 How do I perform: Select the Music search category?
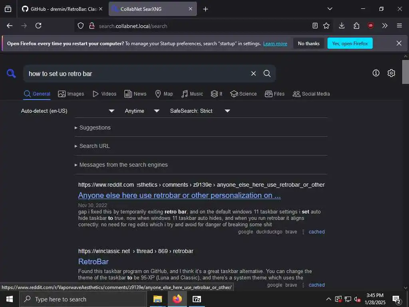click(192, 94)
